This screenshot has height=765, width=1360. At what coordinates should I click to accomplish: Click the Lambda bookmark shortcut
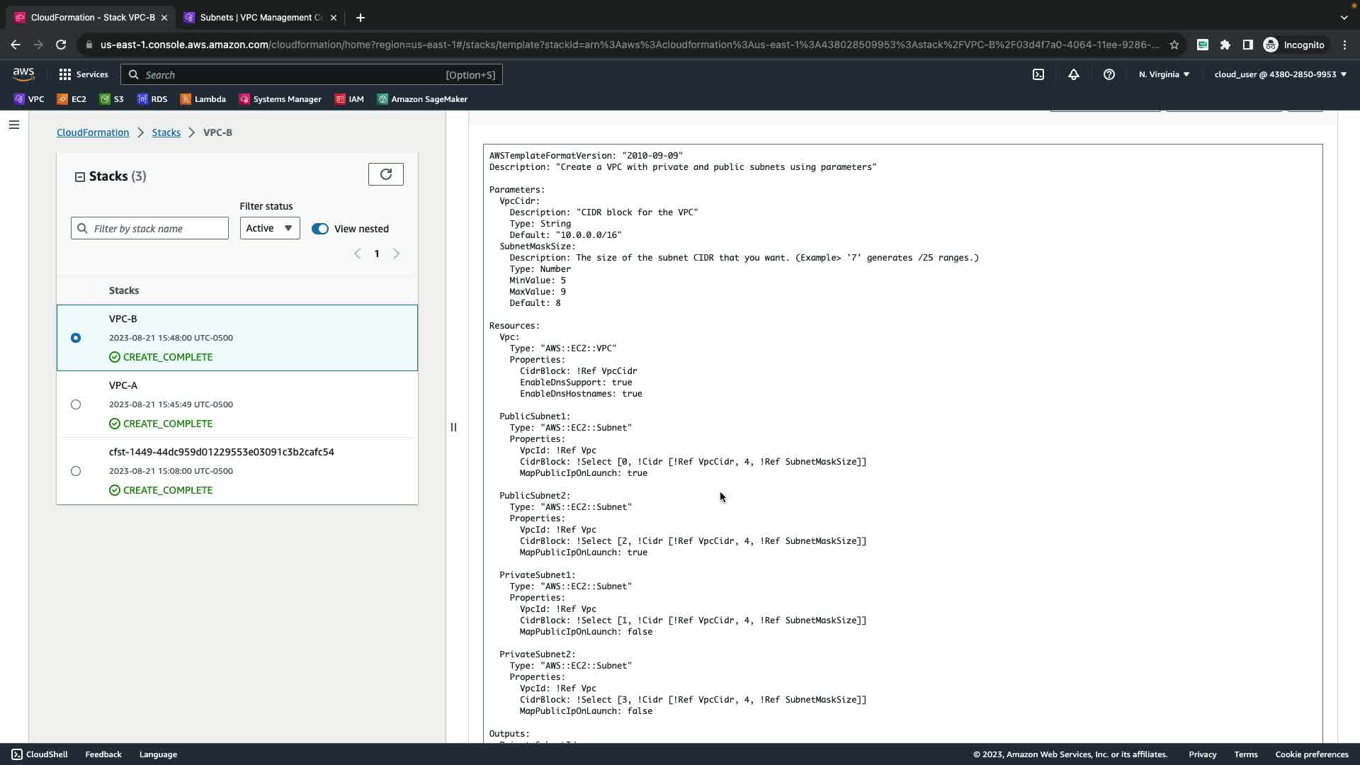(203, 99)
